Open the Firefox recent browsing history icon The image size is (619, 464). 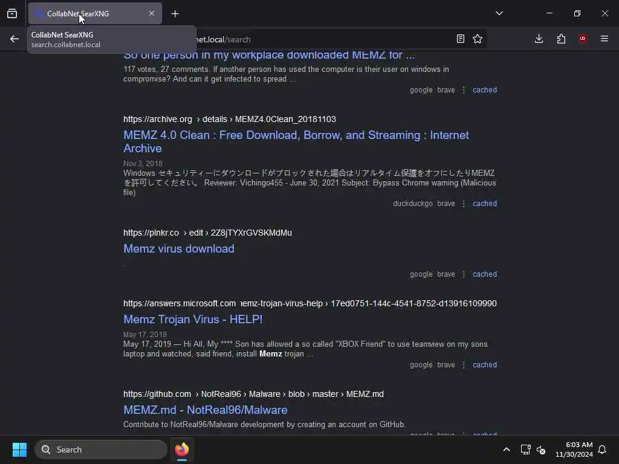[x=12, y=14]
